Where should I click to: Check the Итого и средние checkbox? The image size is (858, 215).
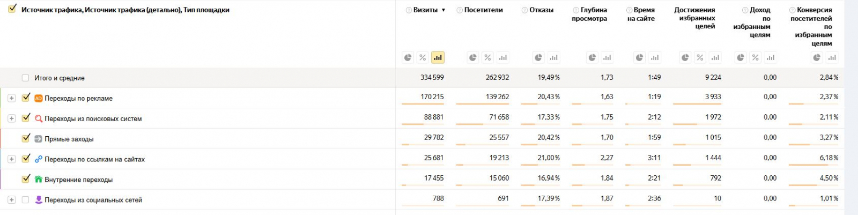tap(25, 78)
